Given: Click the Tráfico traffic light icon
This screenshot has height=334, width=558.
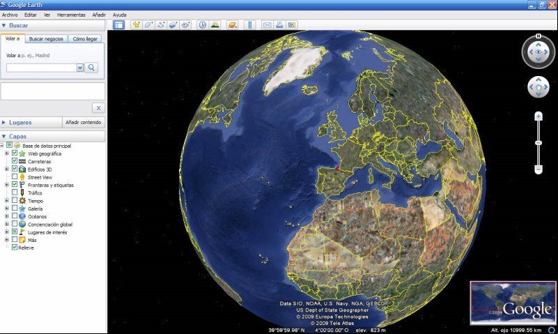Looking at the screenshot, I should click(x=22, y=193).
